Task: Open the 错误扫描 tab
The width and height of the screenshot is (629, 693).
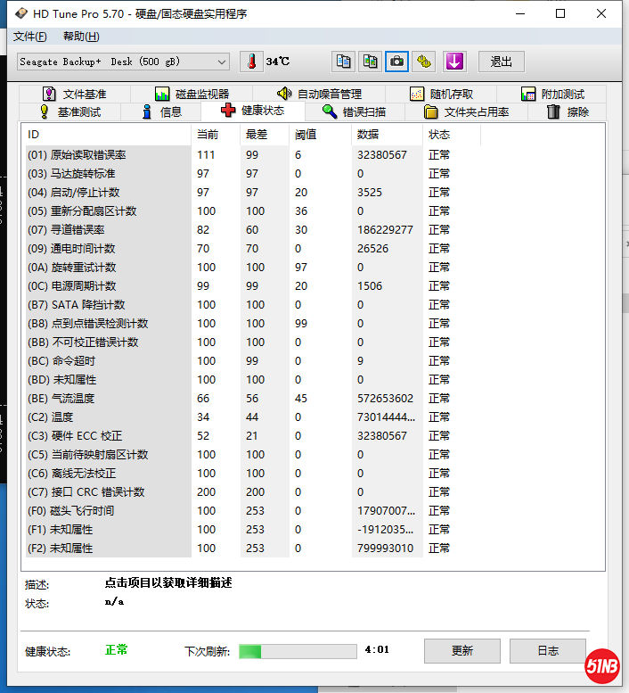Action: coord(355,111)
